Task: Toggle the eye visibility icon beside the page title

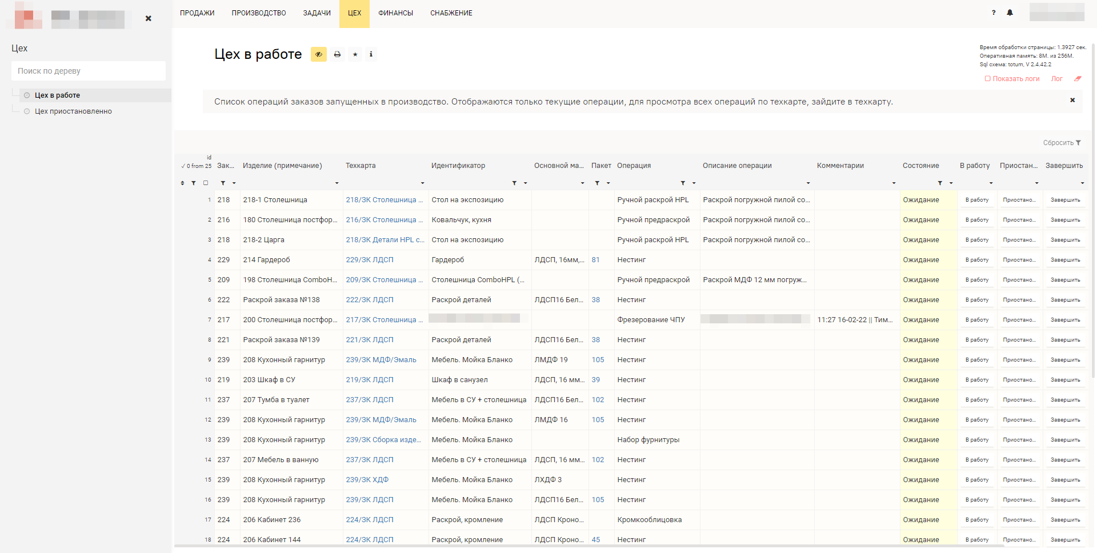Action: tap(319, 54)
